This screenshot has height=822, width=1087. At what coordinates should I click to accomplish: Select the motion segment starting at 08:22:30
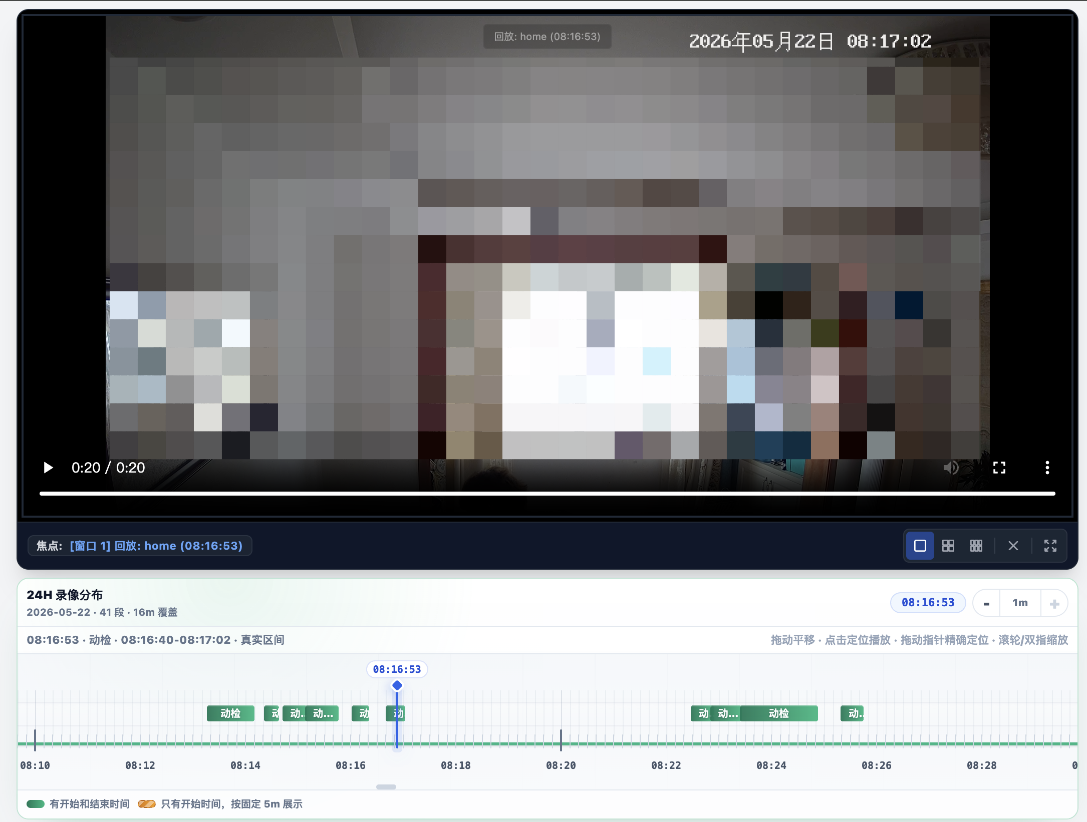pyautogui.click(x=700, y=713)
